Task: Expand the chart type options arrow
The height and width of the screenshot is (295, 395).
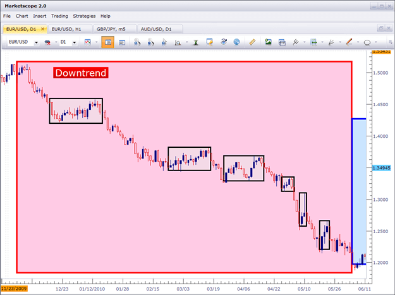Action: (x=96, y=42)
